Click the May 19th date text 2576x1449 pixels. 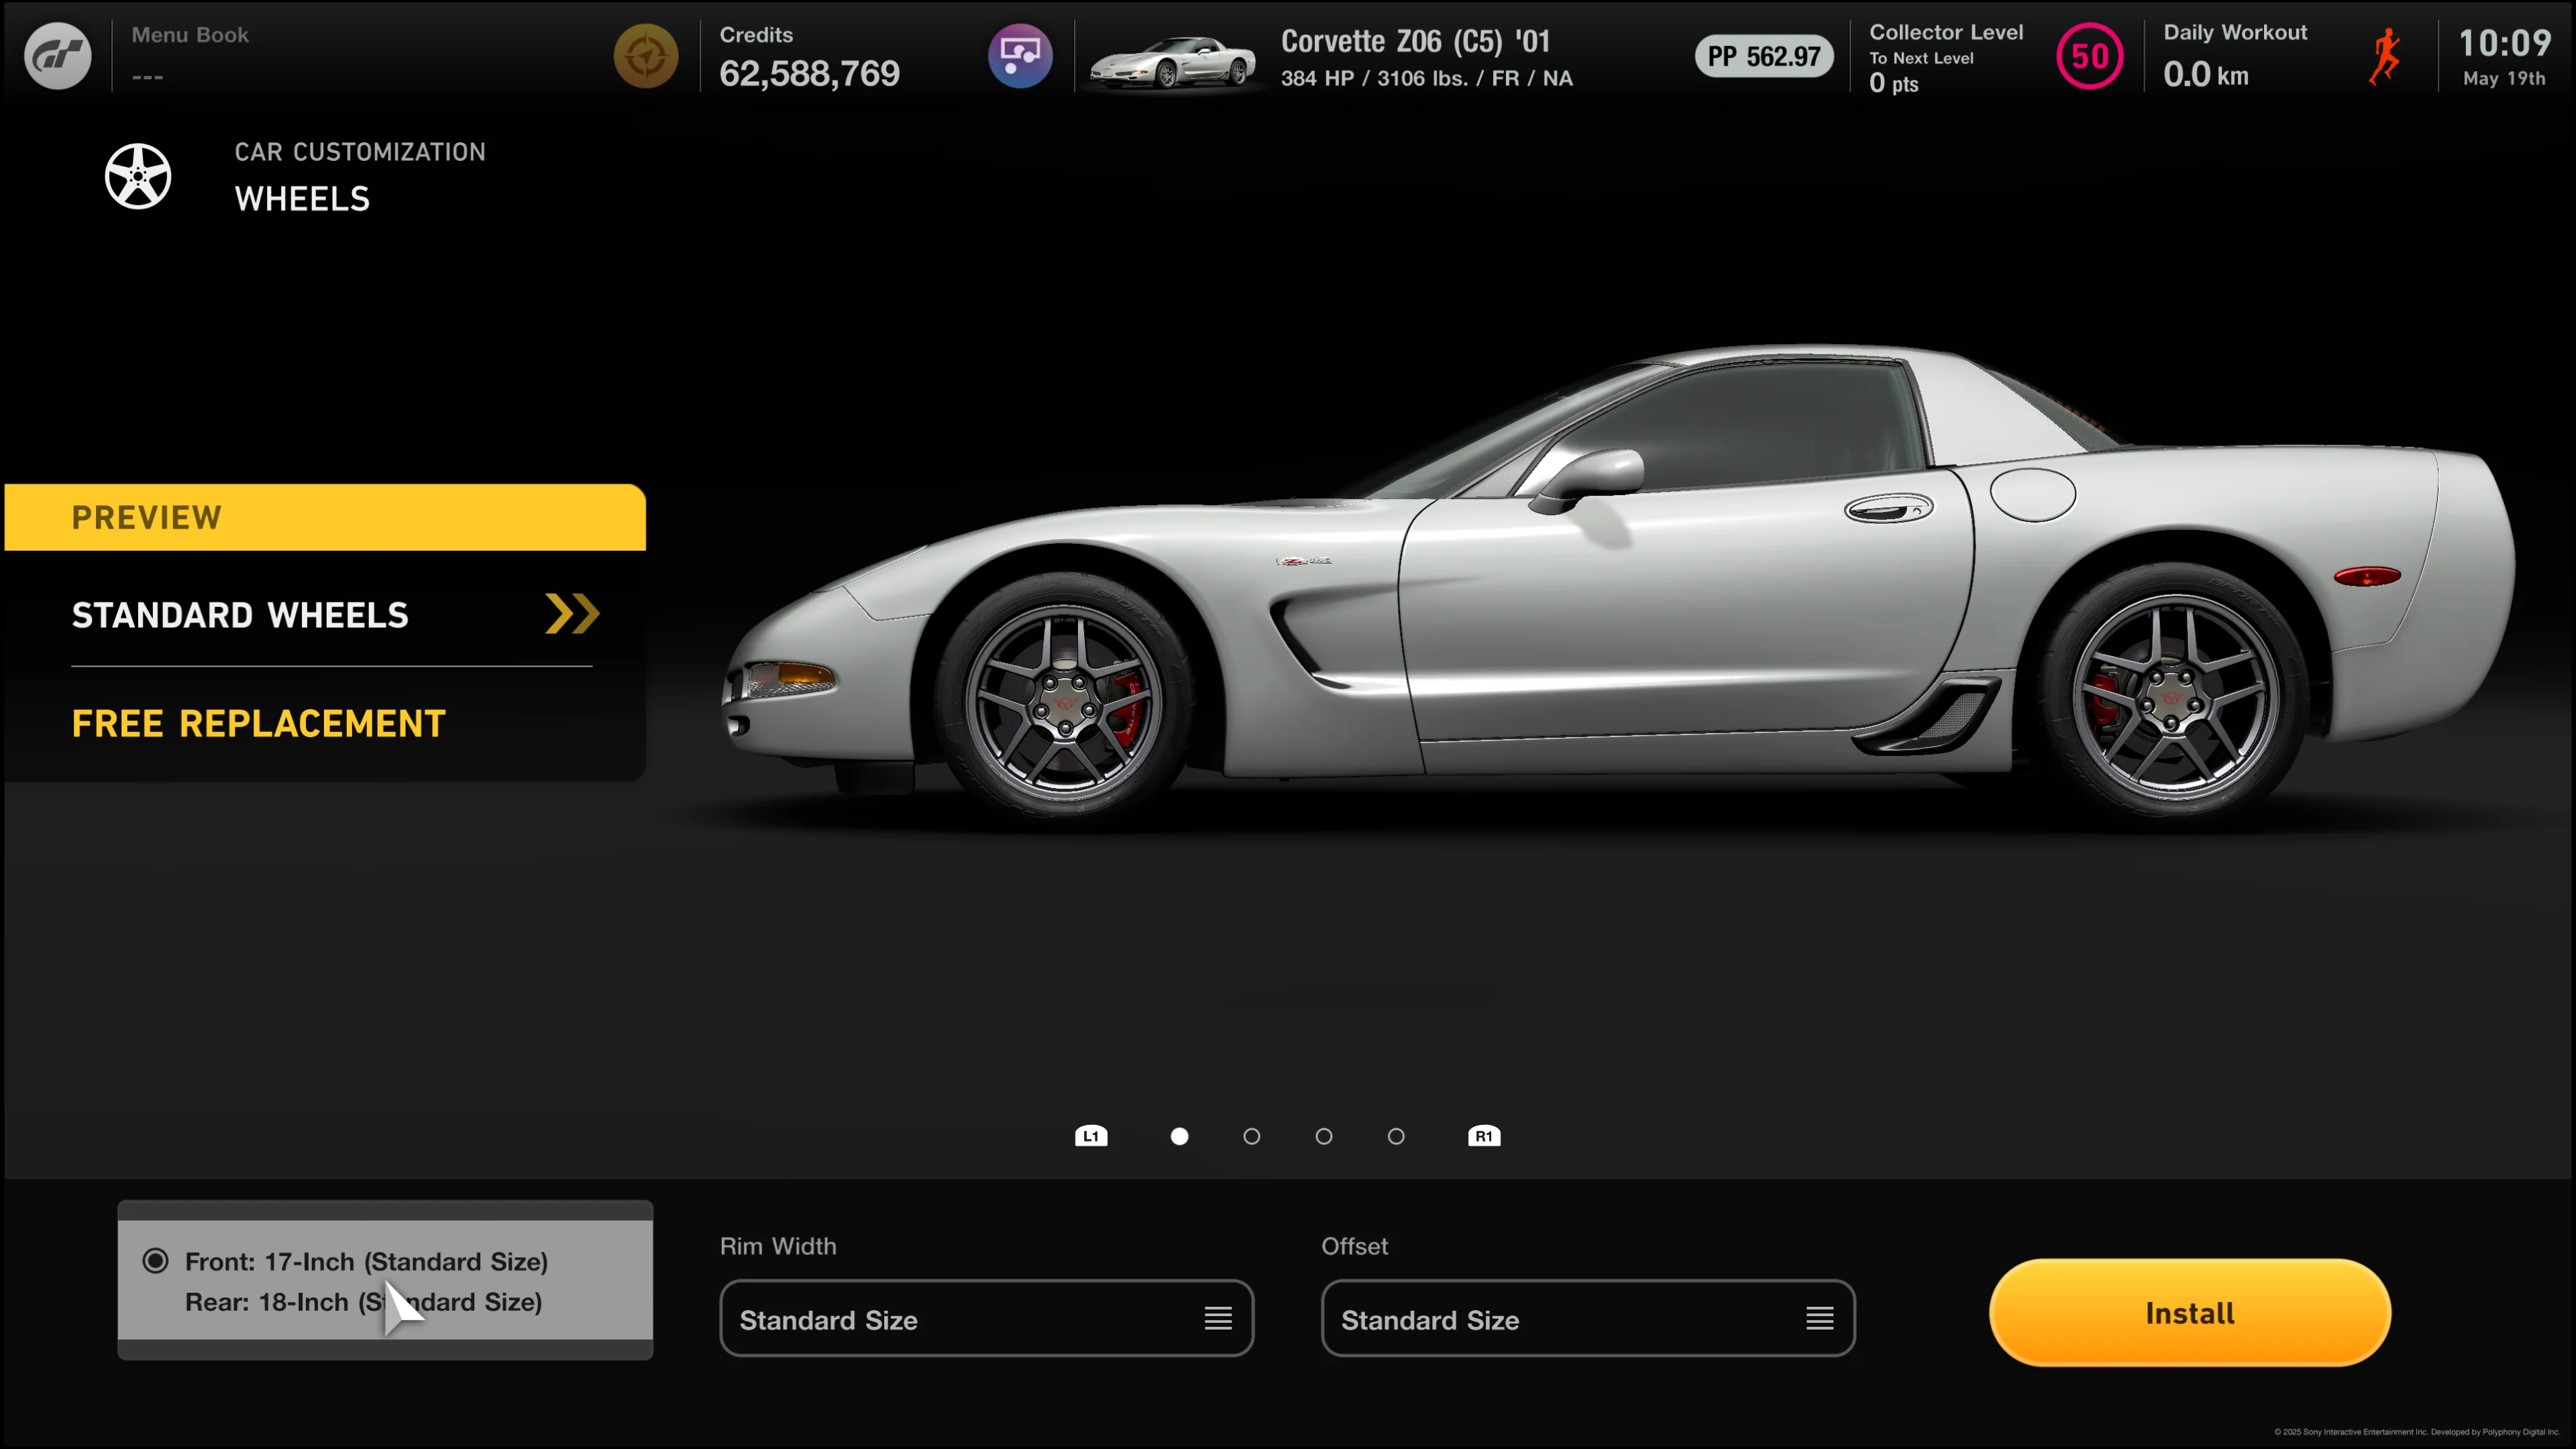click(2504, 78)
